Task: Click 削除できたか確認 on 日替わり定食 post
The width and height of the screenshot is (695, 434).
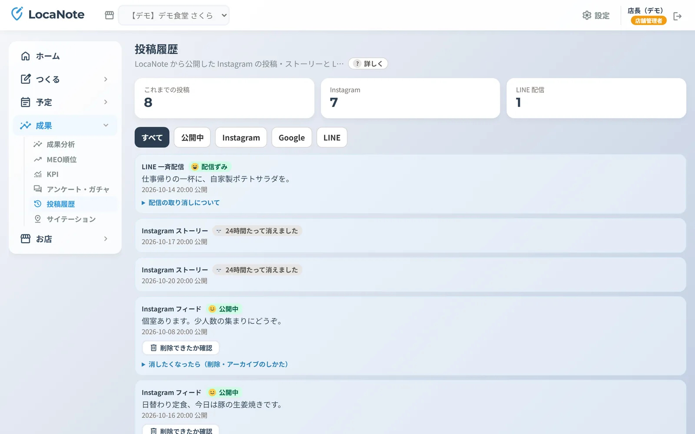Action: (x=181, y=431)
